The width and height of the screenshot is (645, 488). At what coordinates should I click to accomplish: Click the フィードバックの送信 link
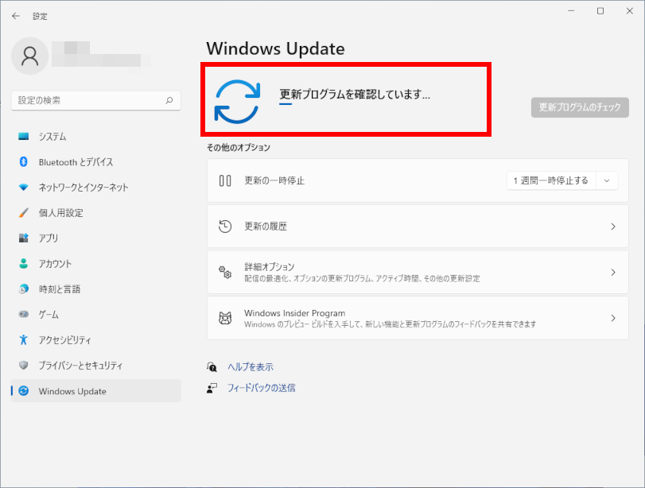point(261,388)
